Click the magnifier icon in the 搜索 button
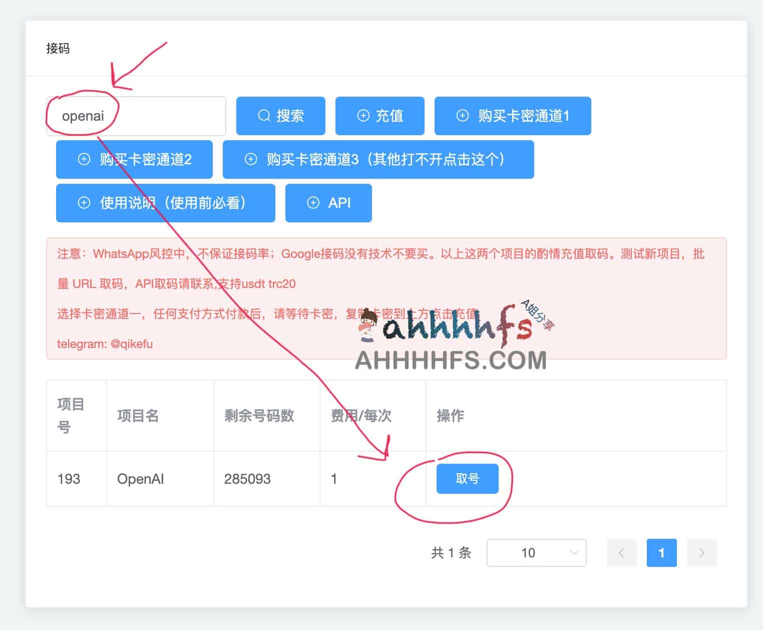Screen dimensions: 763x630 pyautogui.click(x=264, y=116)
